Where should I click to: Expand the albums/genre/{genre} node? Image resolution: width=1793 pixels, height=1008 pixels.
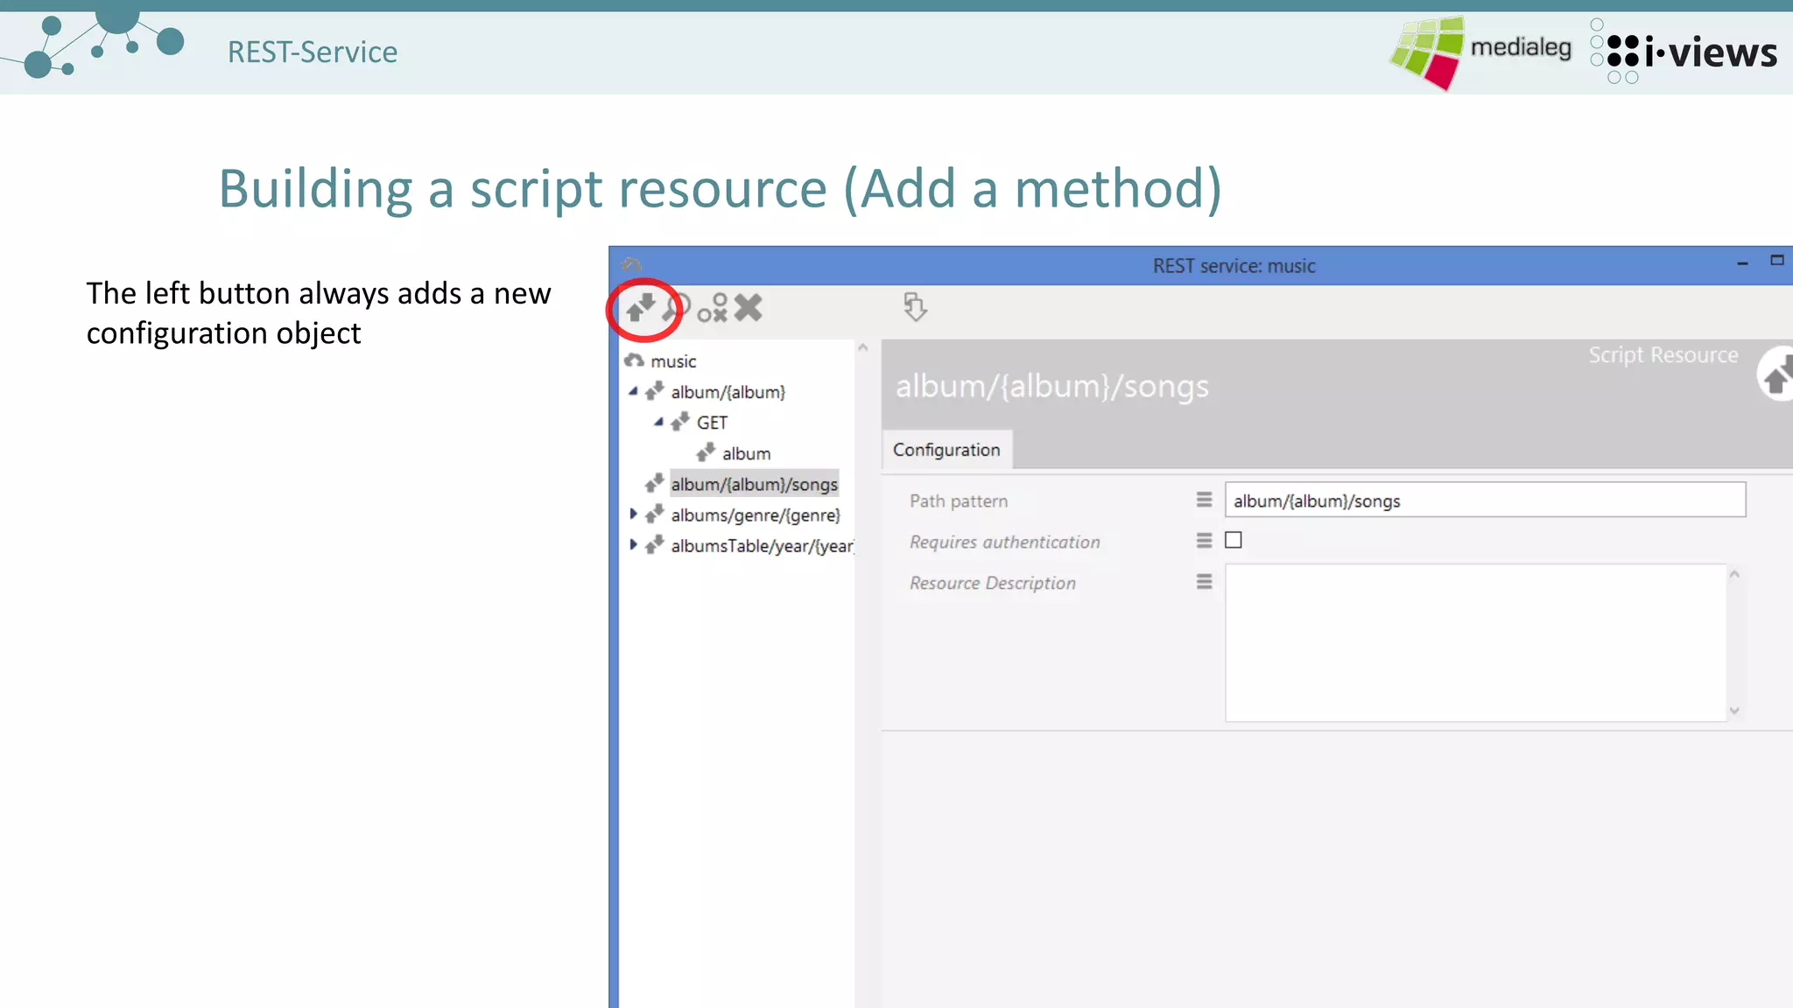(x=633, y=514)
